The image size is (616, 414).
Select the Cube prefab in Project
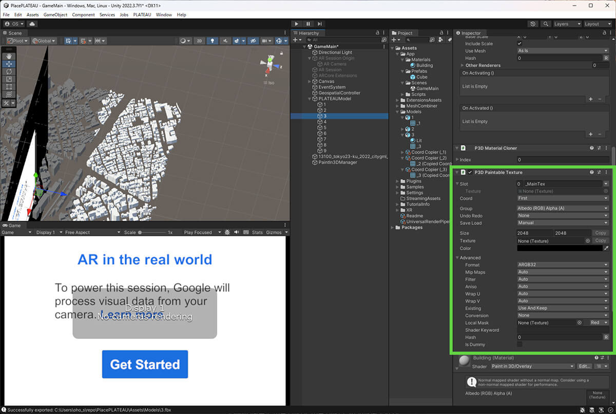pos(421,77)
